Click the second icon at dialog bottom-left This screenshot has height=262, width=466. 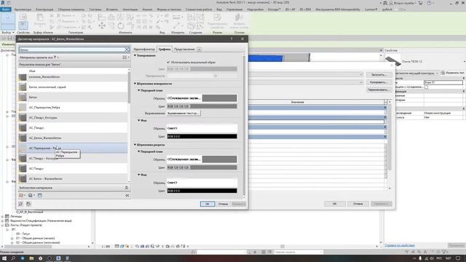28,204
